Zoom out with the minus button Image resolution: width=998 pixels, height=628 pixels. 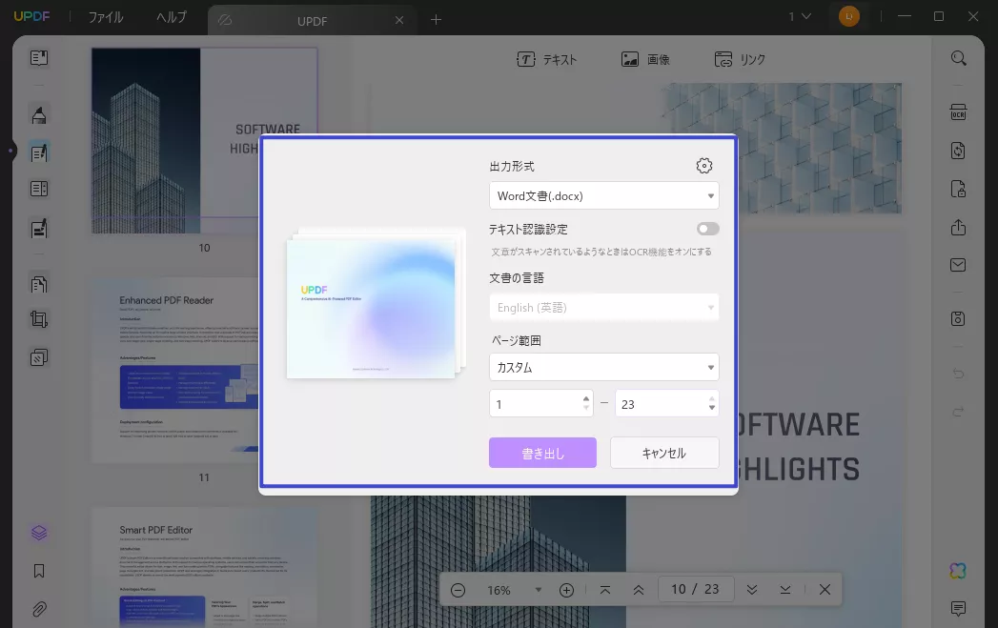click(458, 591)
